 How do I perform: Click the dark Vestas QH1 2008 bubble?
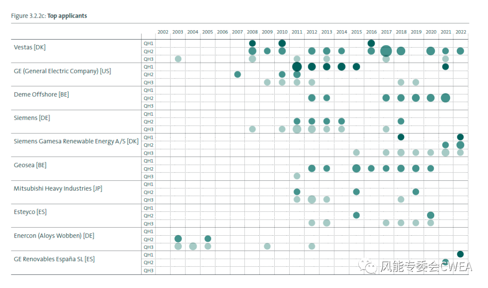[x=253, y=43]
